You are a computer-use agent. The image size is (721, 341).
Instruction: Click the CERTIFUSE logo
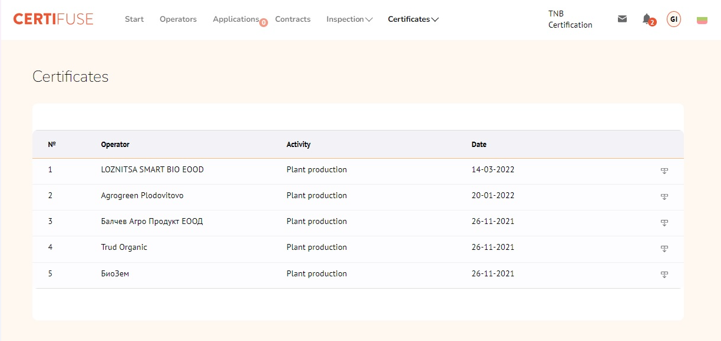(x=53, y=19)
